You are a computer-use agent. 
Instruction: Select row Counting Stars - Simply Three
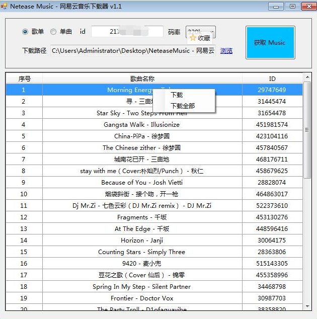(154, 252)
